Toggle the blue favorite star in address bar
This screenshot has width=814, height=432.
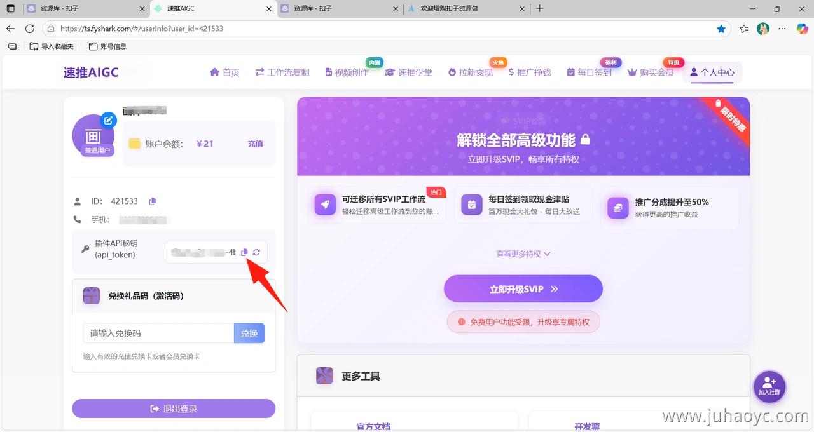click(721, 29)
